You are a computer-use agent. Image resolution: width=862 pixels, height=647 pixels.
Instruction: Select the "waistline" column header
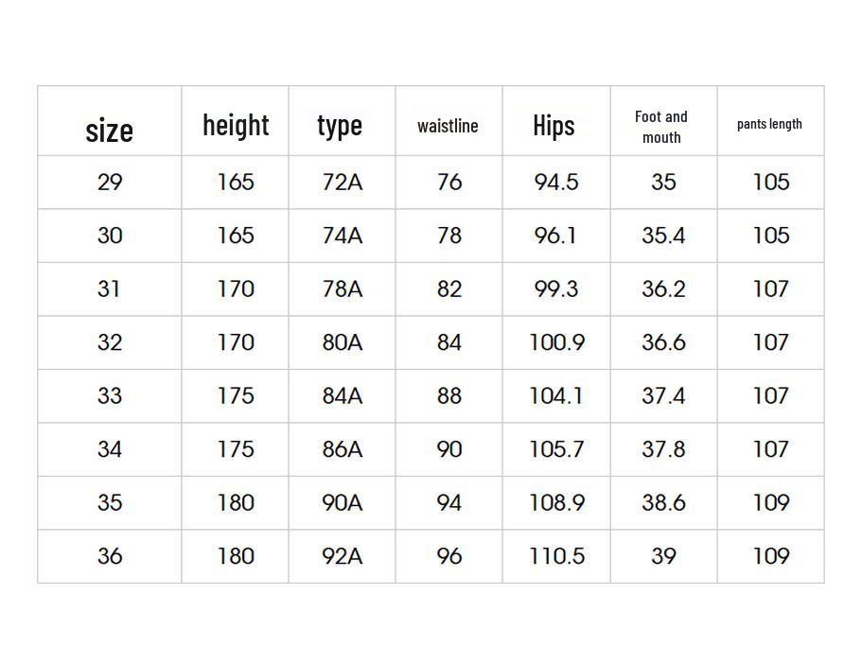[448, 126]
